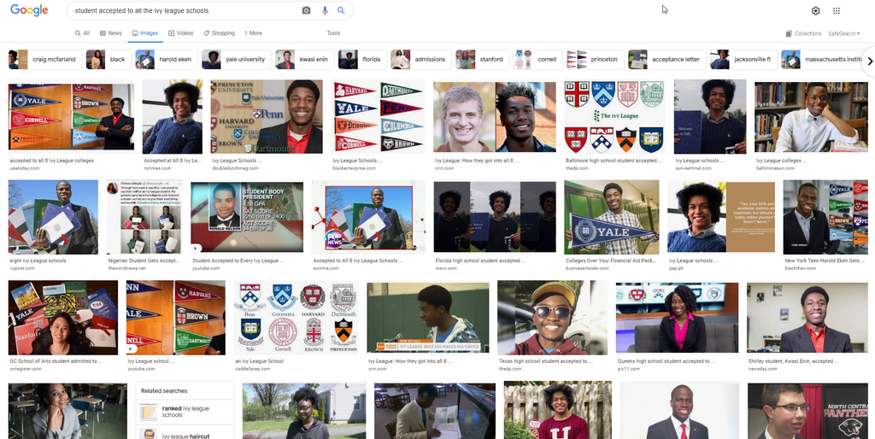The height and width of the screenshot is (439, 875).
Task: Click the Google logo
Action: (x=29, y=10)
